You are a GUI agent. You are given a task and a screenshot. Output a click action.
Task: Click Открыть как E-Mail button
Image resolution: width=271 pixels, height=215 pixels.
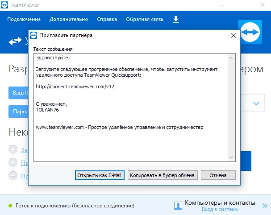[100, 175]
